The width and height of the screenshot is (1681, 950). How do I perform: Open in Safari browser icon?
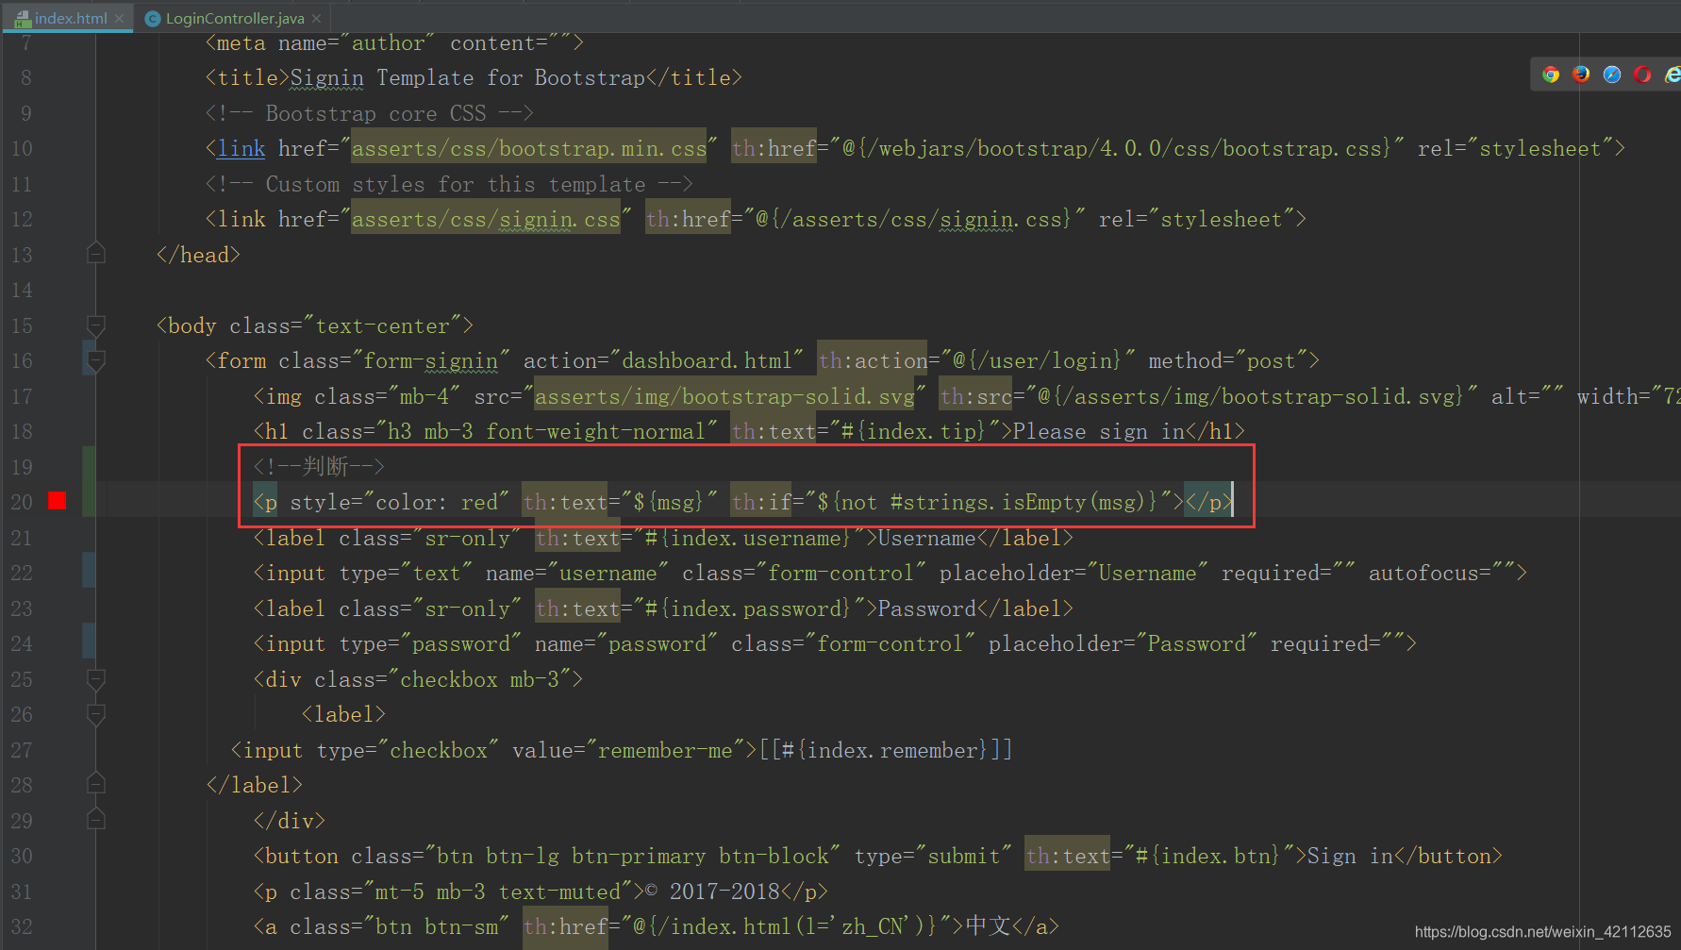(x=1612, y=75)
